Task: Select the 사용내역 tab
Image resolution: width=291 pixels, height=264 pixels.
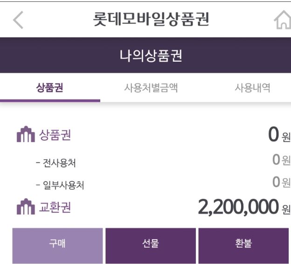Action: coord(252,88)
